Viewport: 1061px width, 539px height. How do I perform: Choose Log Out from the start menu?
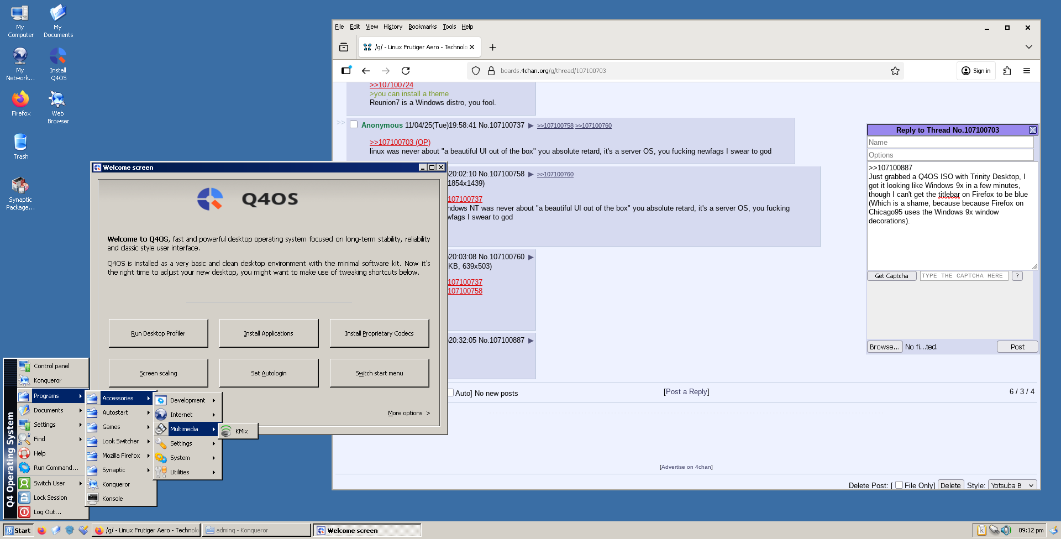[x=51, y=512]
